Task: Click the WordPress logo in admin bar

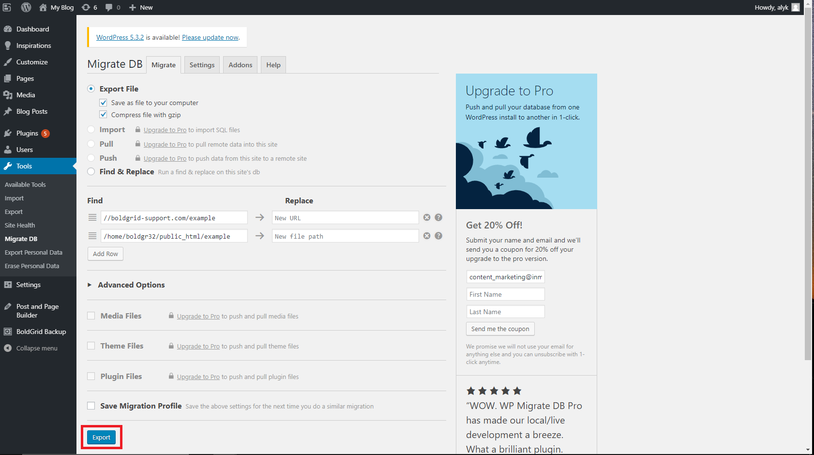Action: [26, 7]
